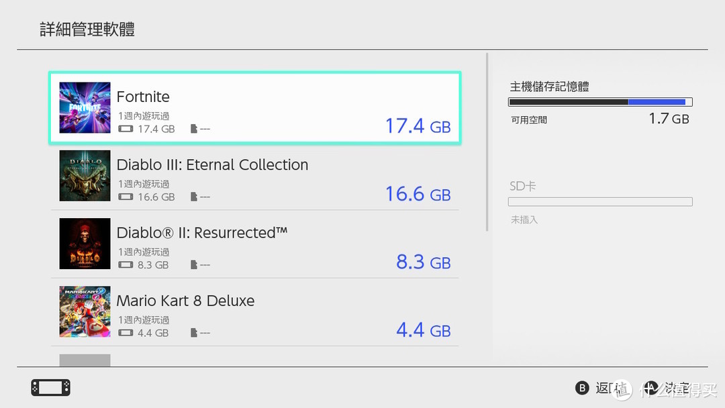Click the system memory icon under Fortnite
Screen dimensions: 725x408
[x=126, y=129]
